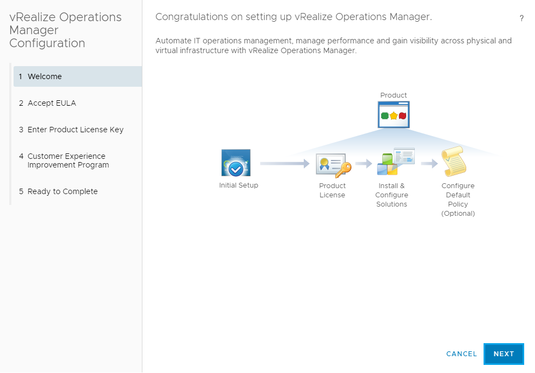This screenshot has height=373, width=535.
Task: Click the Initial Setup checkmark icon
Action: [236, 163]
